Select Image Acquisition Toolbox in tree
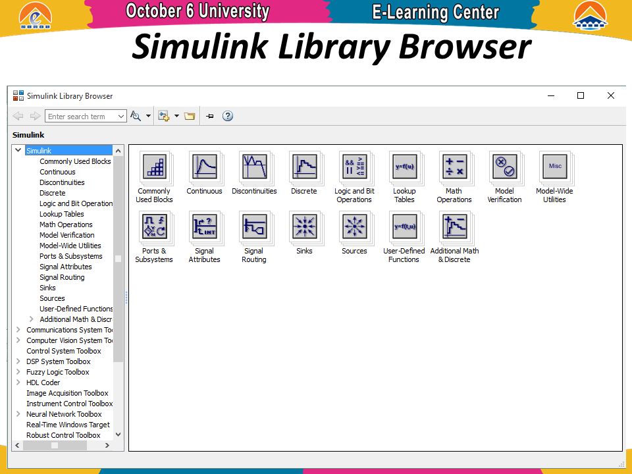The height and width of the screenshot is (474, 632). [x=67, y=393]
